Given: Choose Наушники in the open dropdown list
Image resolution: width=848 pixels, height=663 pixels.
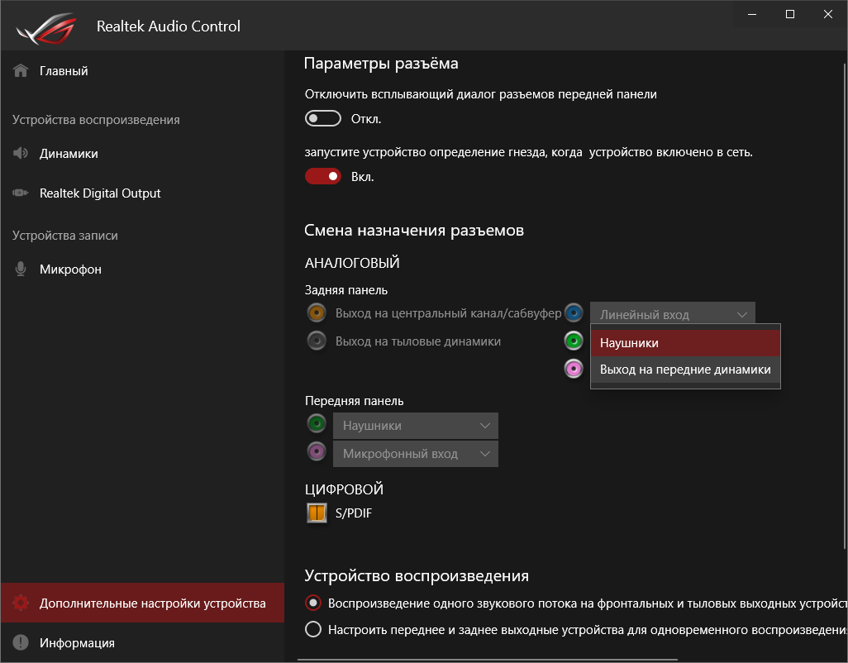Looking at the screenshot, I should (685, 342).
